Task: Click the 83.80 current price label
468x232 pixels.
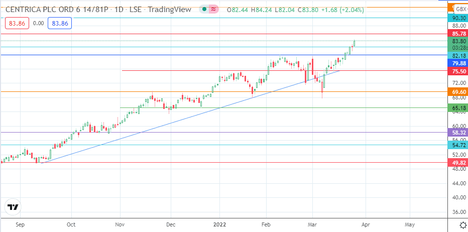Action: [458, 42]
